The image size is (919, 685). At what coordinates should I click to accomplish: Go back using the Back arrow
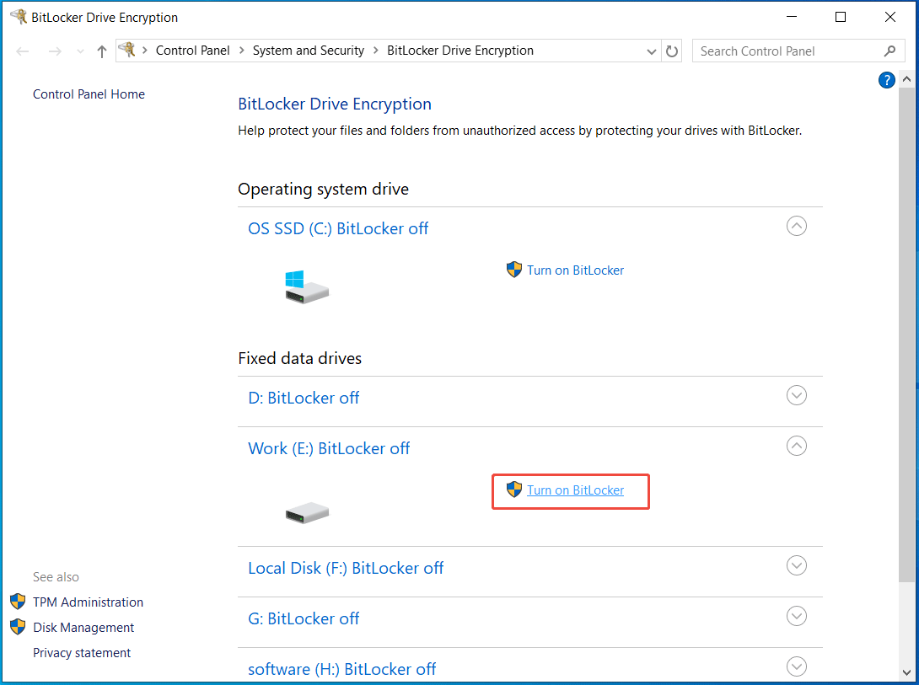pos(23,51)
